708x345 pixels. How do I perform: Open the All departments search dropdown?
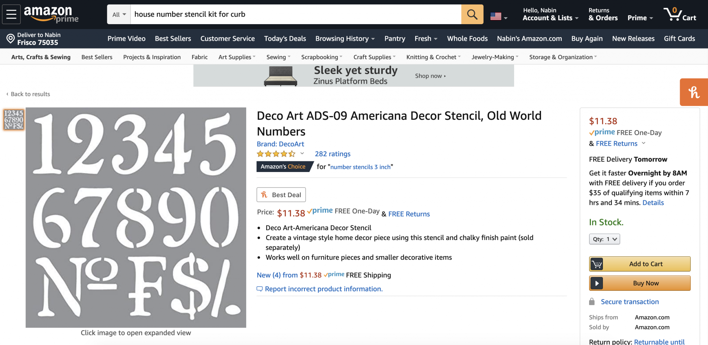click(119, 15)
